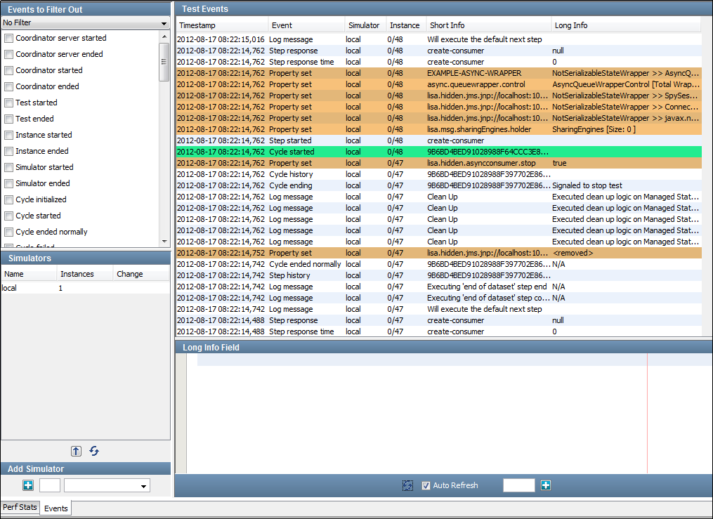The width and height of the screenshot is (713, 519).
Task: Select the 'Signaled to stop test' Cycle ending row
Action: 439,185
